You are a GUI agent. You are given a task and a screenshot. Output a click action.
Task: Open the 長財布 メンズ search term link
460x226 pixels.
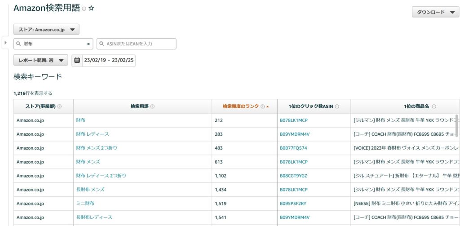click(x=90, y=190)
